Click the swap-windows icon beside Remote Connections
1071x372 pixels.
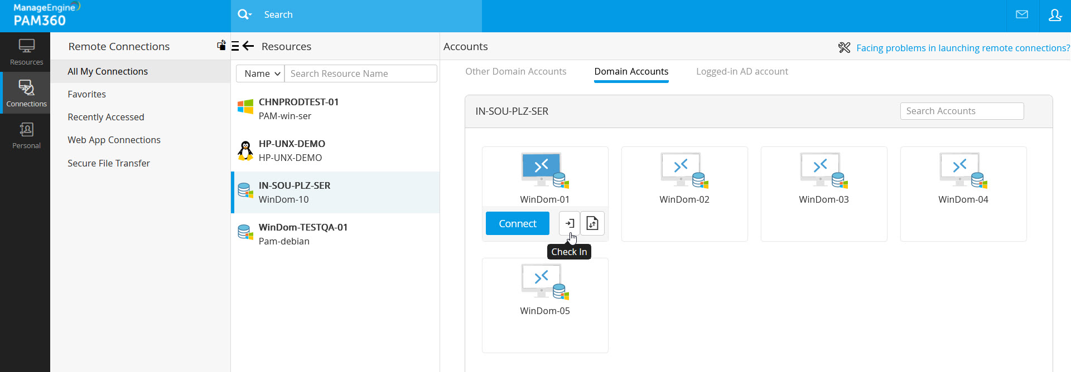pyautogui.click(x=221, y=46)
